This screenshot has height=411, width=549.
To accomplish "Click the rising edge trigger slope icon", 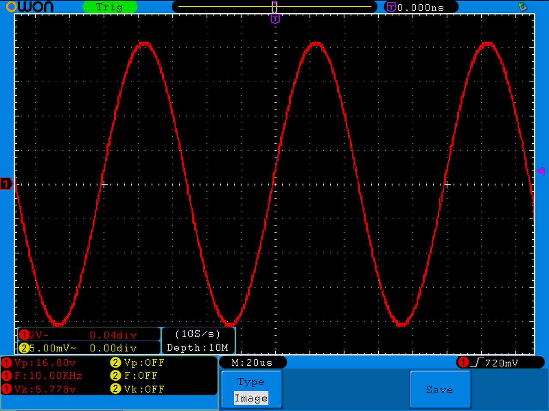I will point(477,363).
